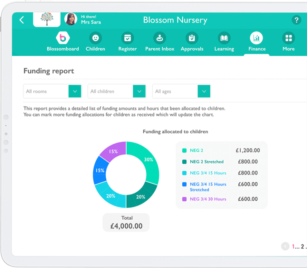Open the Register calendar icon
307x268 pixels.
[x=128, y=38]
